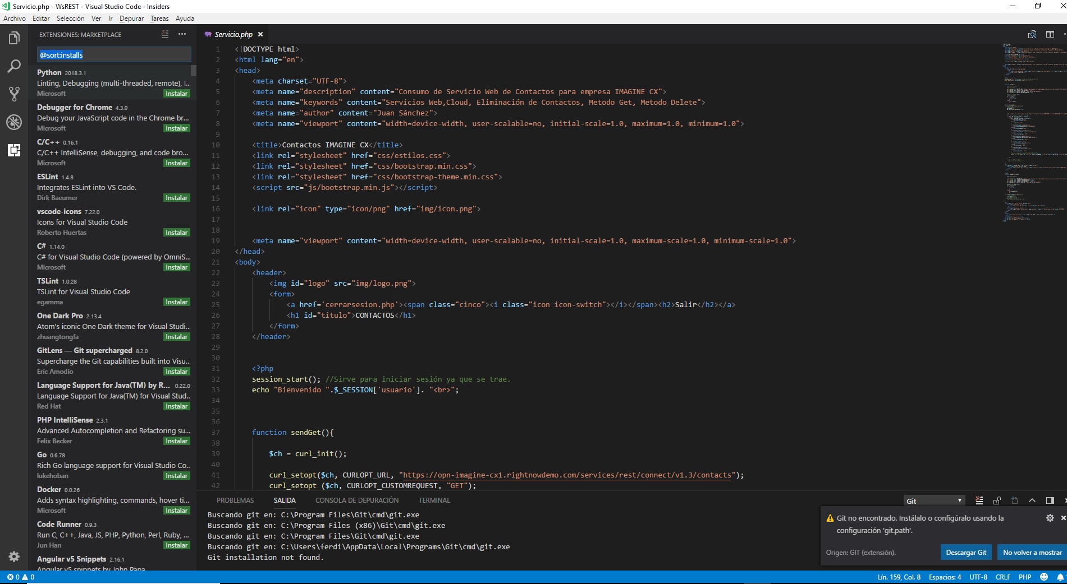Go to line via Lín. 159, Col. 8
Viewport: 1067px width, 584px height.
pyautogui.click(x=899, y=577)
